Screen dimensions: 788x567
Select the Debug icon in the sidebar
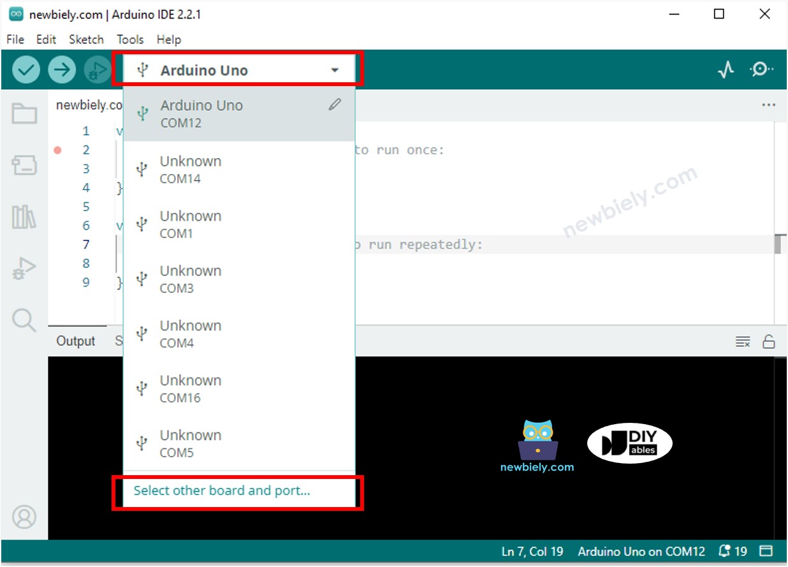tap(23, 268)
